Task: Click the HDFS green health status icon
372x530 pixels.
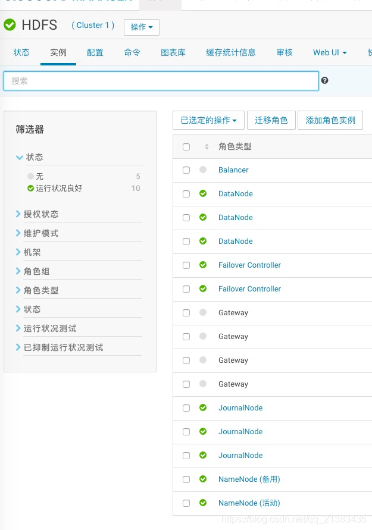Action: click(10, 24)
